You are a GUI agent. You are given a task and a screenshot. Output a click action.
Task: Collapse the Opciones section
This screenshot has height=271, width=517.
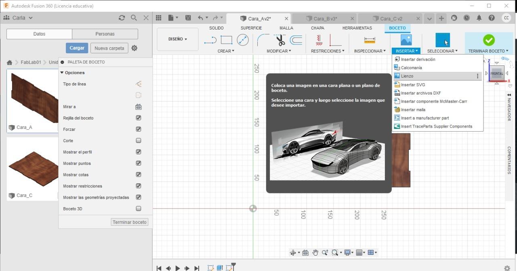click(x=62, y=73)
